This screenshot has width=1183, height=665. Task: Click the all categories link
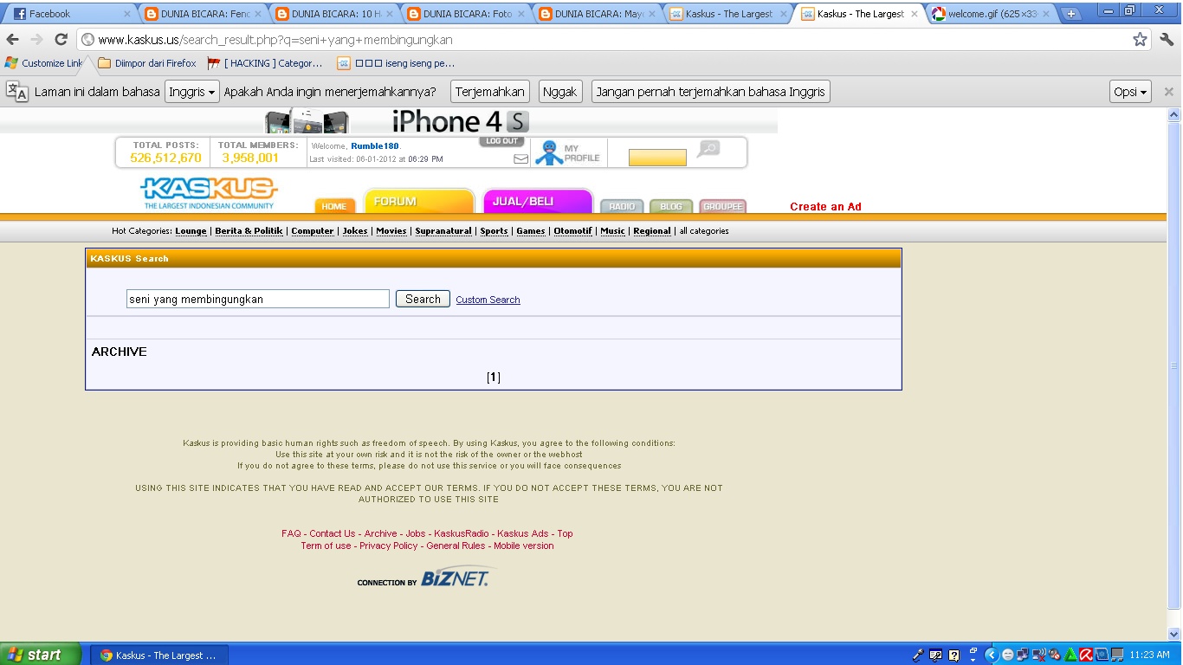[704, 231]
